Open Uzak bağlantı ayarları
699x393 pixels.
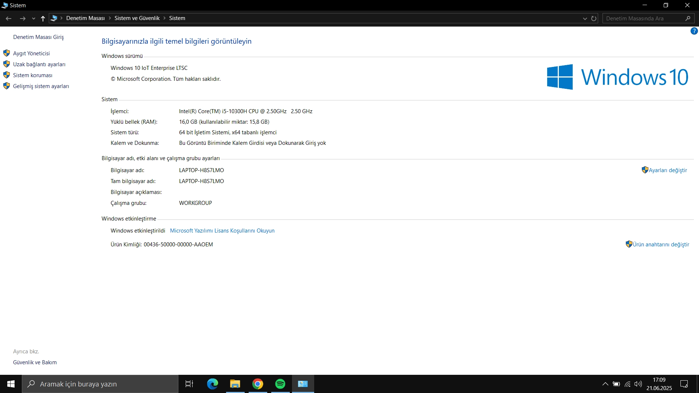[x=39, y=64]
